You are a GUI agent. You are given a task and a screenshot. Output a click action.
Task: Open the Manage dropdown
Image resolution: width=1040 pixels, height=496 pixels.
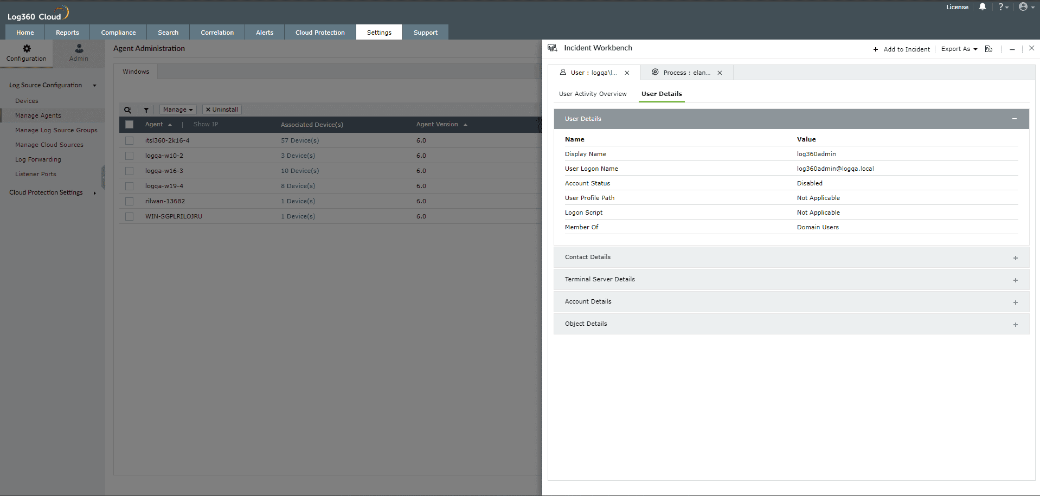[x=178, y=109]
